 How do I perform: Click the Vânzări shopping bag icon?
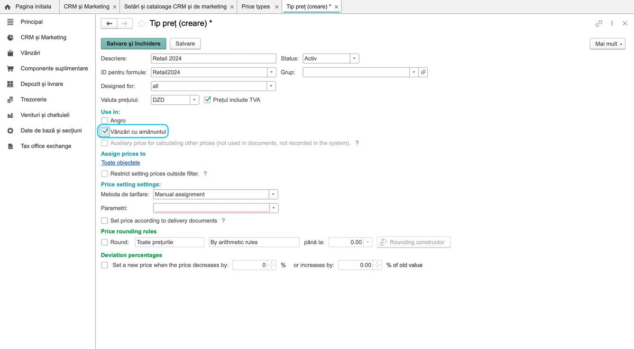click(x=10, y=53)
